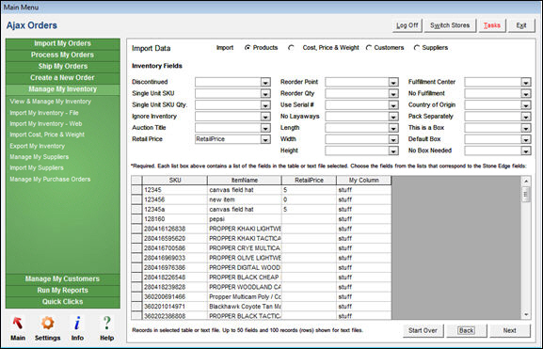Image resolution: width=543 pixels, height=349 pixels.
Task: Expand the Auction Title dropdown
Action: click(265, 128)
